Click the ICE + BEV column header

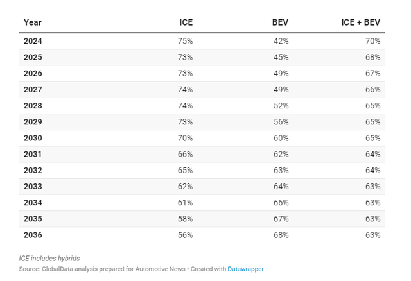[x=360, y=22]
